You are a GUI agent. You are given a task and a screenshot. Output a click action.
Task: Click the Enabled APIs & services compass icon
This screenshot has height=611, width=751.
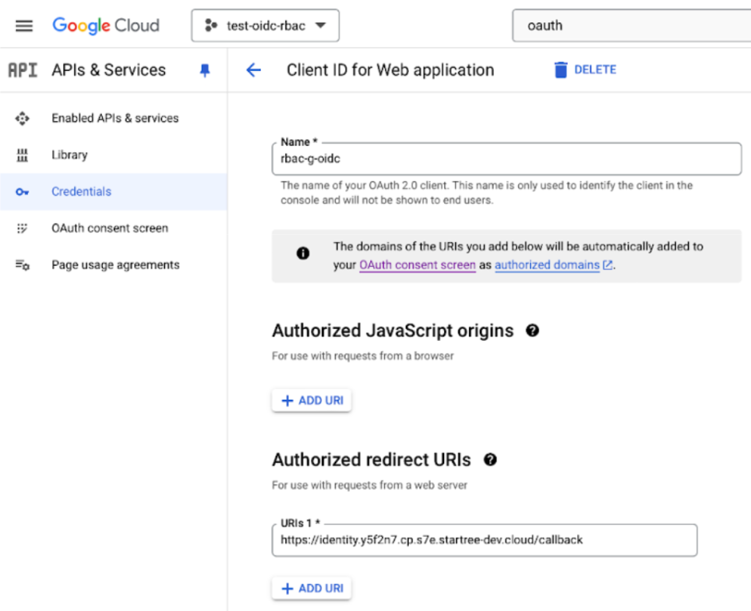point(23,117)
